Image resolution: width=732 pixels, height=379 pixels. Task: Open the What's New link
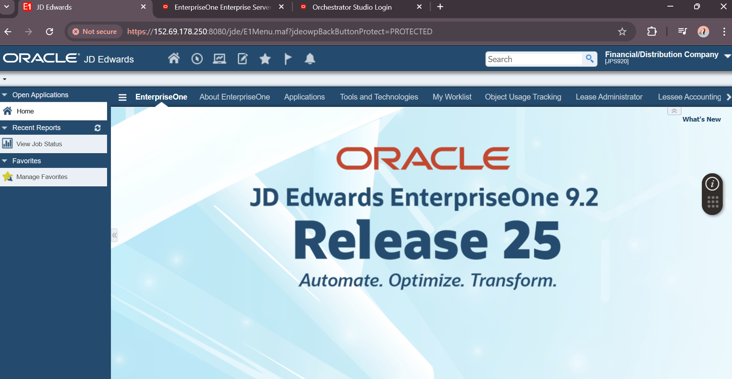[x=701, y=119]
